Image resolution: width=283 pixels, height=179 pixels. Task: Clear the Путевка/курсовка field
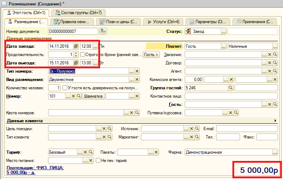click(x=231, y=113)
